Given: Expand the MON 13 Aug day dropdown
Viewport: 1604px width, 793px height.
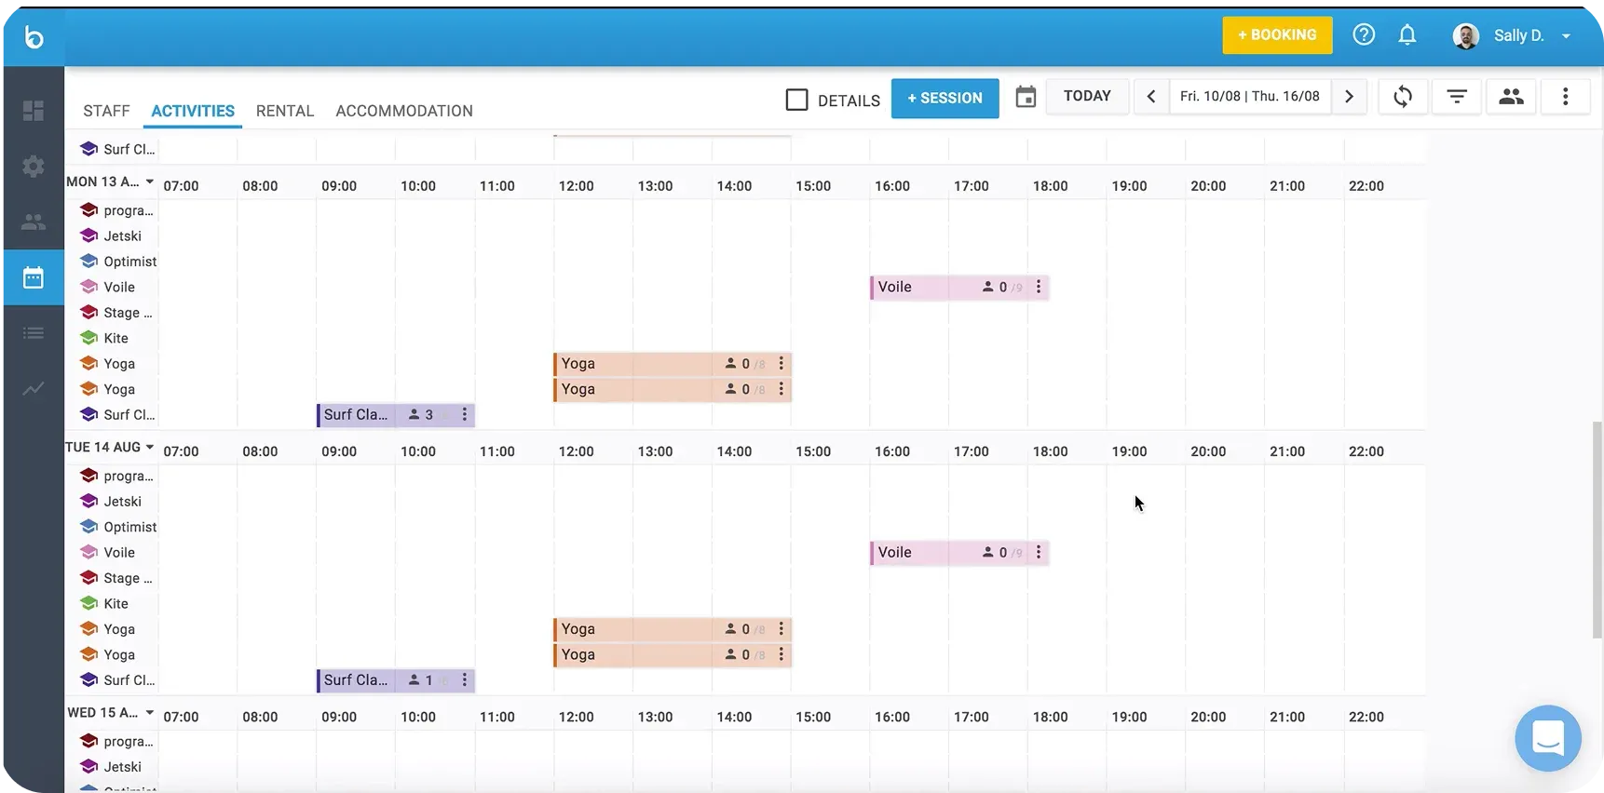Looking at the screenshot, I should point(149,182).
